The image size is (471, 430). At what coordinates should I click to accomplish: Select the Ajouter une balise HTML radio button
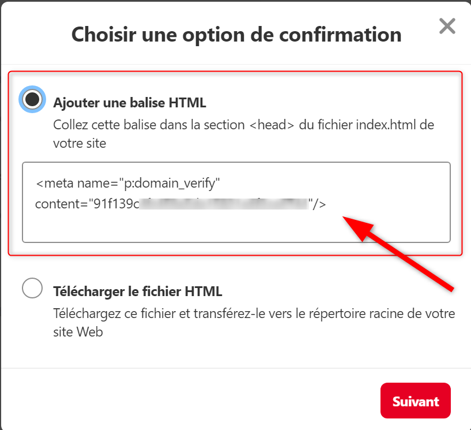point(32,99)
